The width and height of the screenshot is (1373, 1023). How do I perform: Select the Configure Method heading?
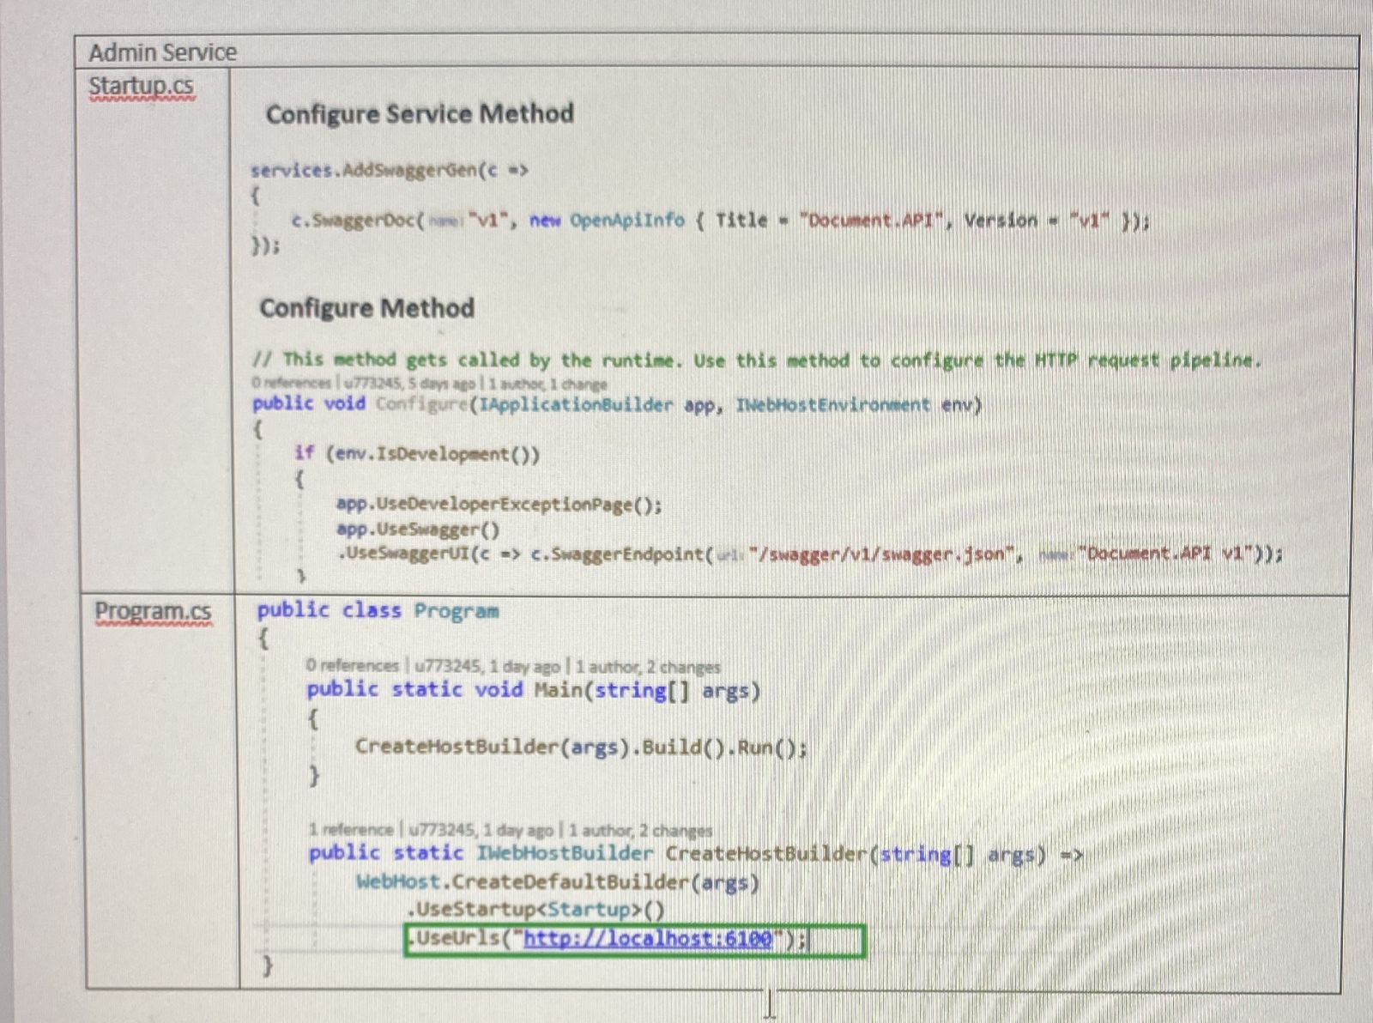coord(368,308)
